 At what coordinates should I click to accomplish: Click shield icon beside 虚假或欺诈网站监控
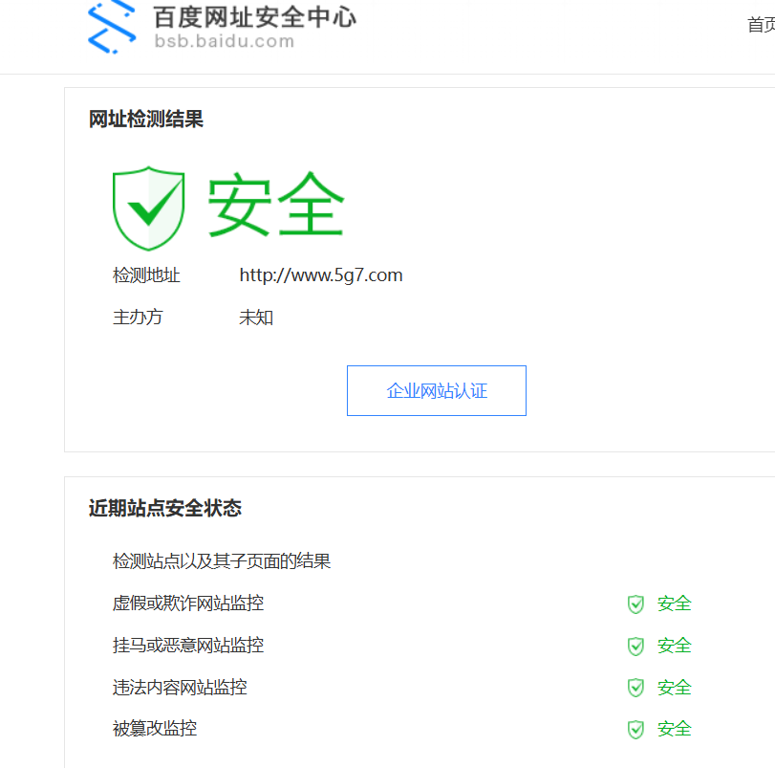pos(635,604)
